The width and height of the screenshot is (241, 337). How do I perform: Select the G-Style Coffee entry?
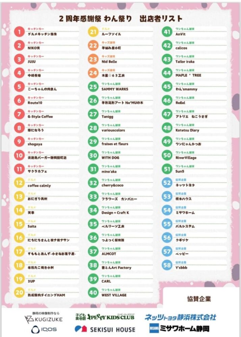pyautogui.click(x=40, y=117)
